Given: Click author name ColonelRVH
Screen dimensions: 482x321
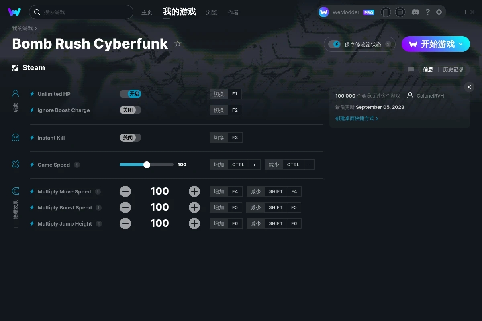Looking at the screenshot, I should point(430,96).
